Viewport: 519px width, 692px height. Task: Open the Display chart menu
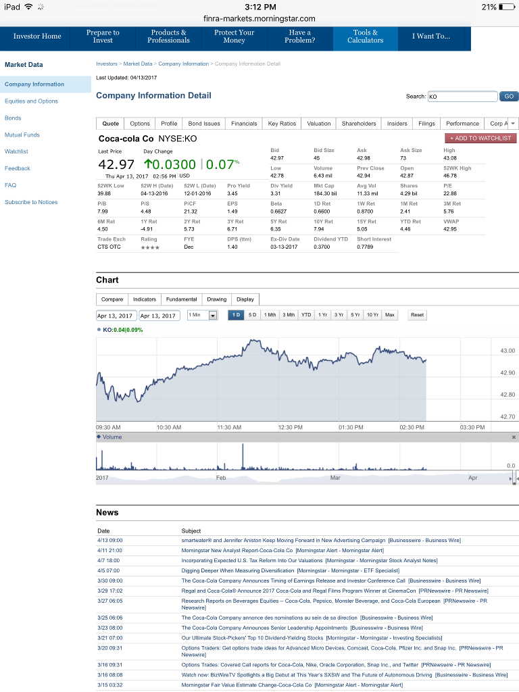(245, 299)
